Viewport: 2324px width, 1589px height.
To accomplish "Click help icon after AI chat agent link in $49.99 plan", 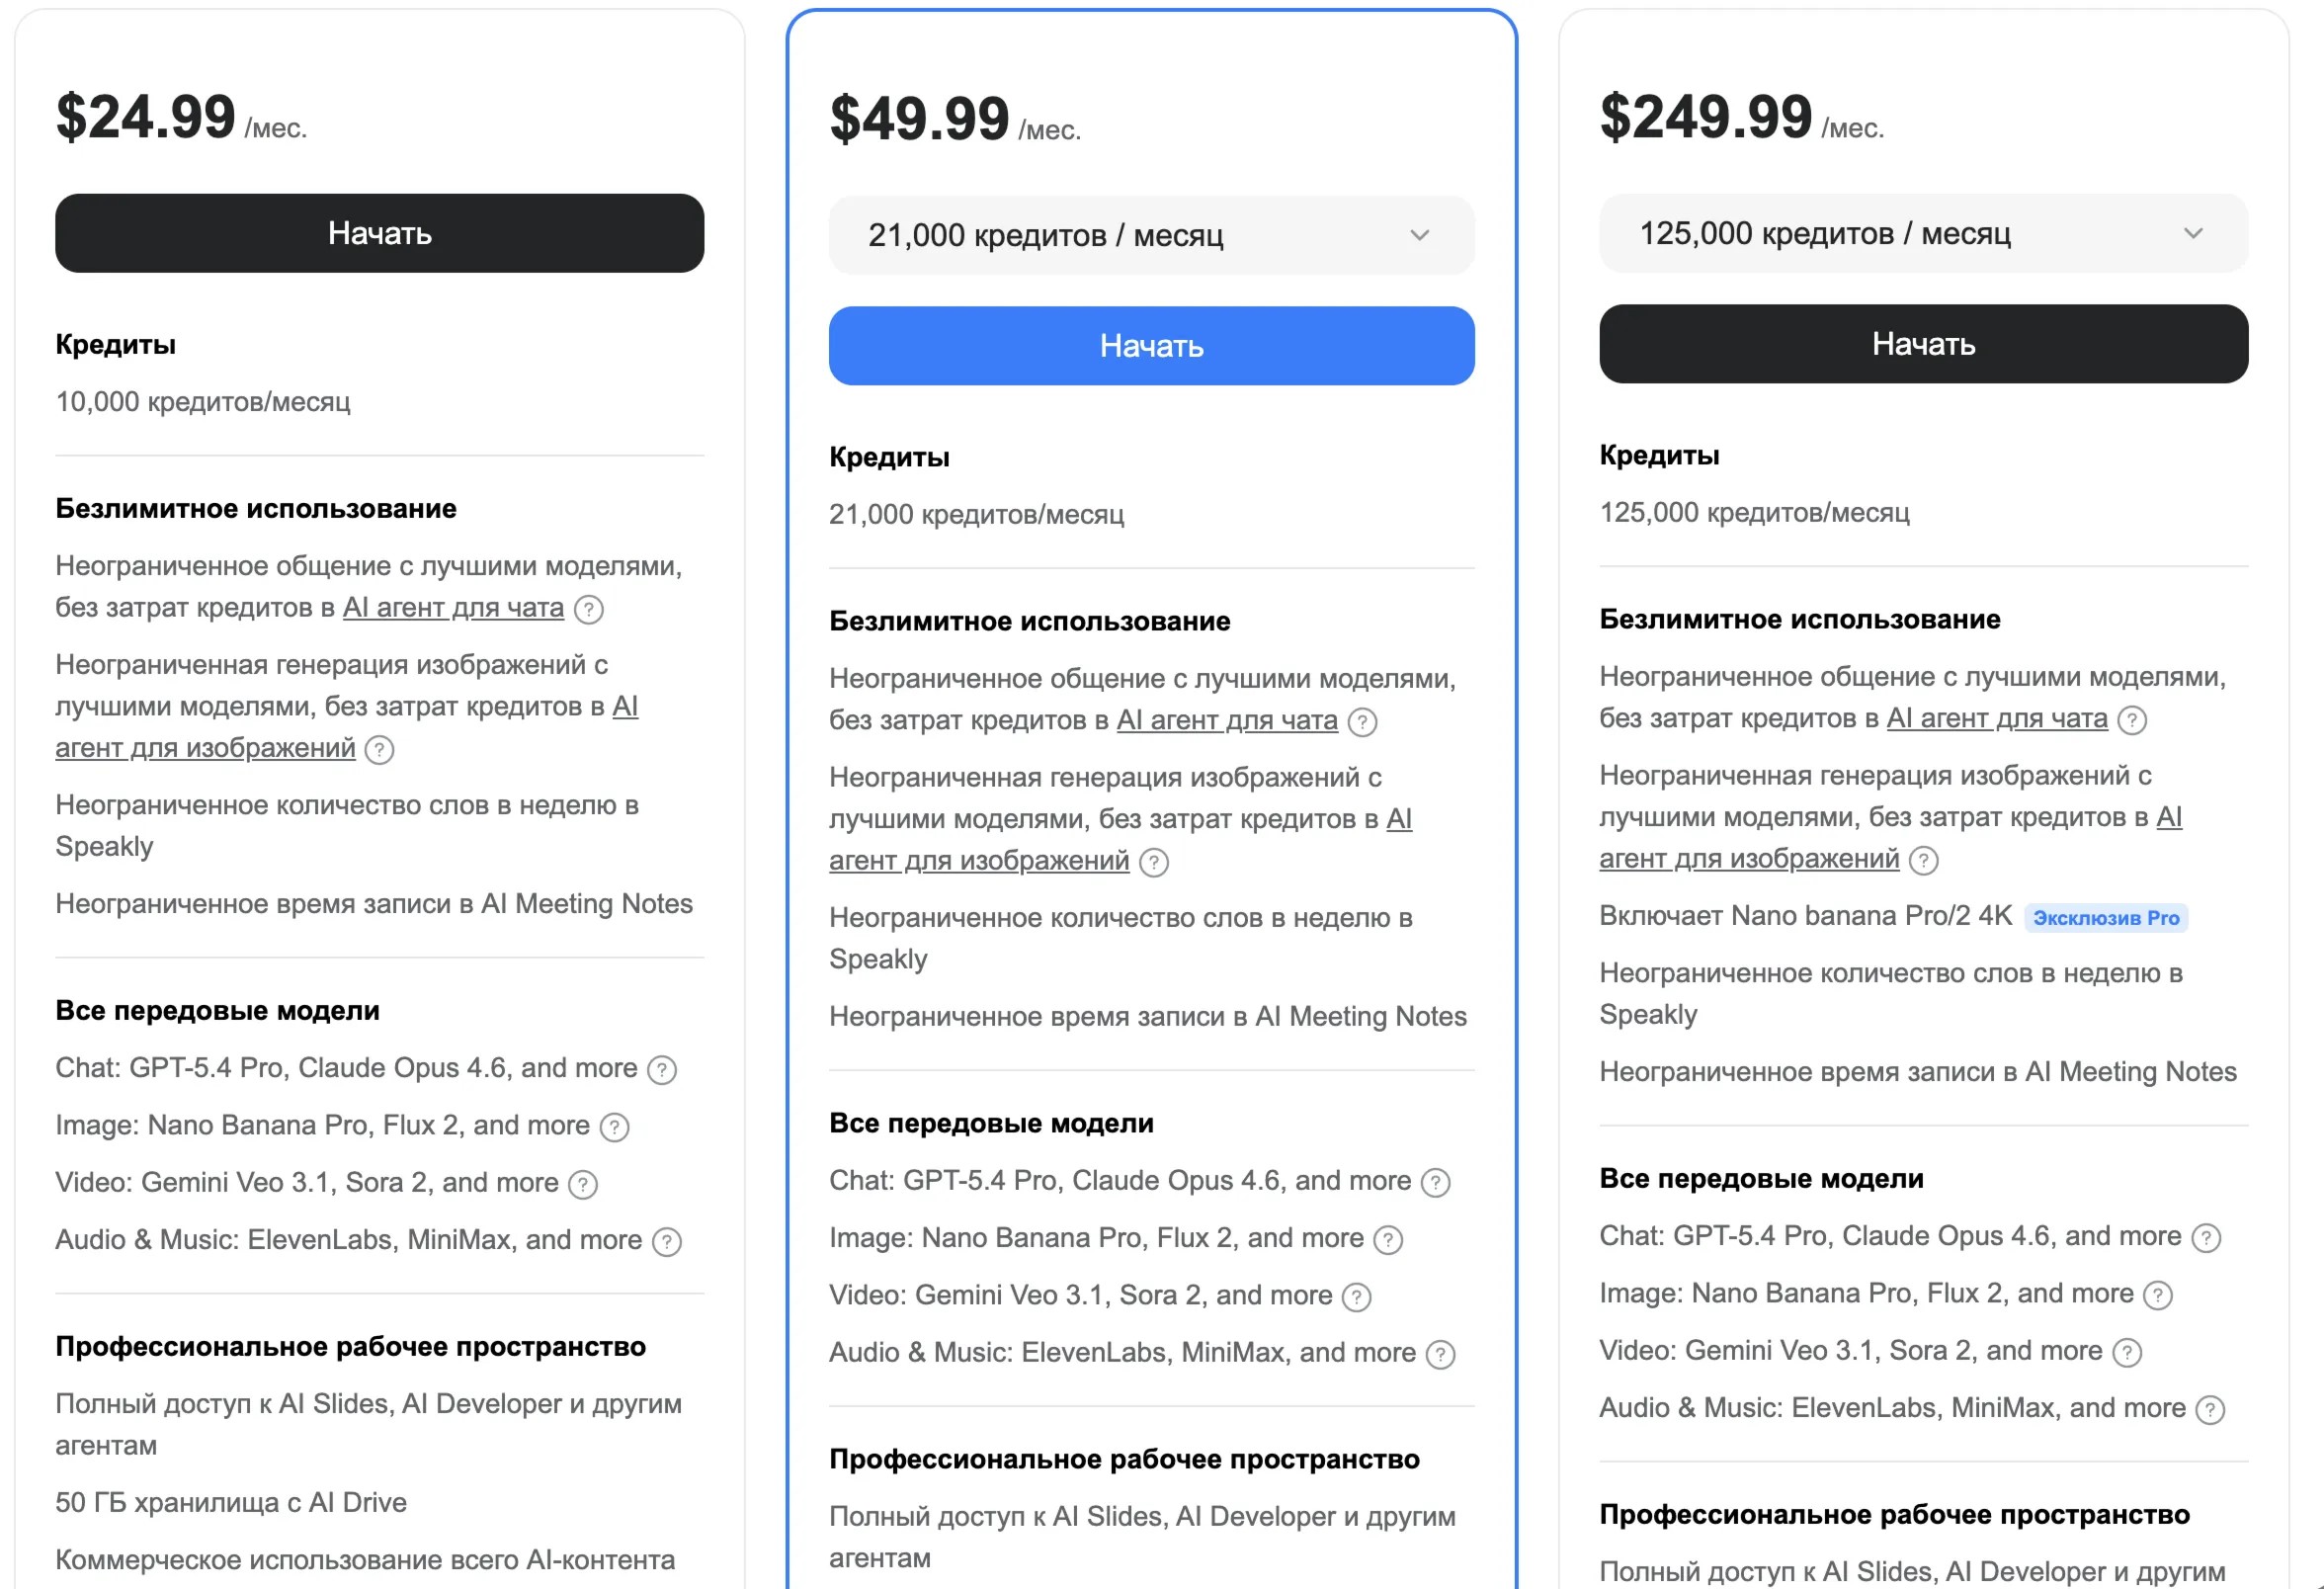I will (x=1362, y=722).
